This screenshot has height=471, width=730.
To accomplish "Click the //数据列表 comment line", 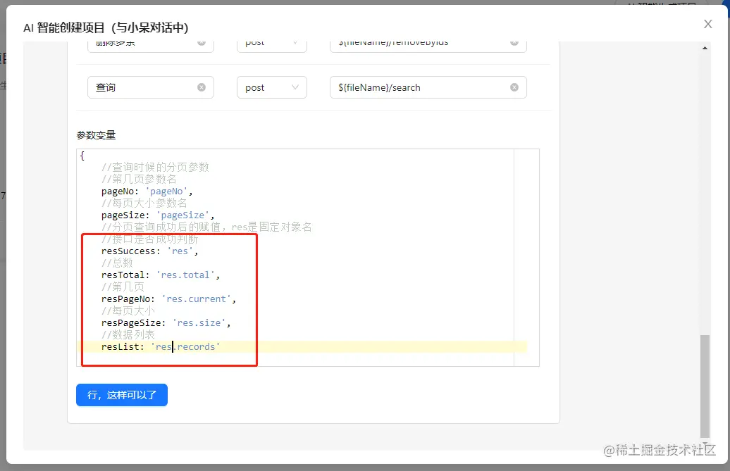I will [x=128, y=334].
